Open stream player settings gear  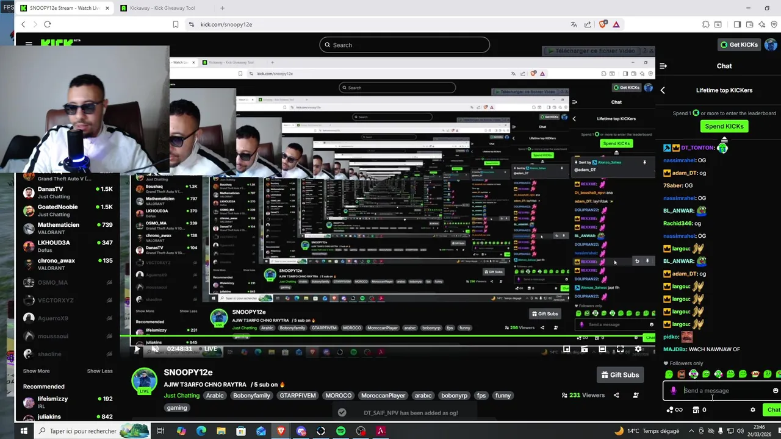coord(638,349)
